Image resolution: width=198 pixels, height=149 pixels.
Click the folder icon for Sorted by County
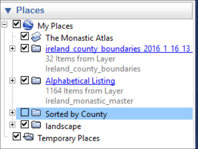click(x=36, y=113)
